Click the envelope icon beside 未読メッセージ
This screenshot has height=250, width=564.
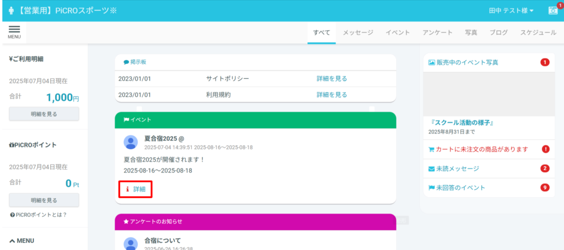(432, 169)
